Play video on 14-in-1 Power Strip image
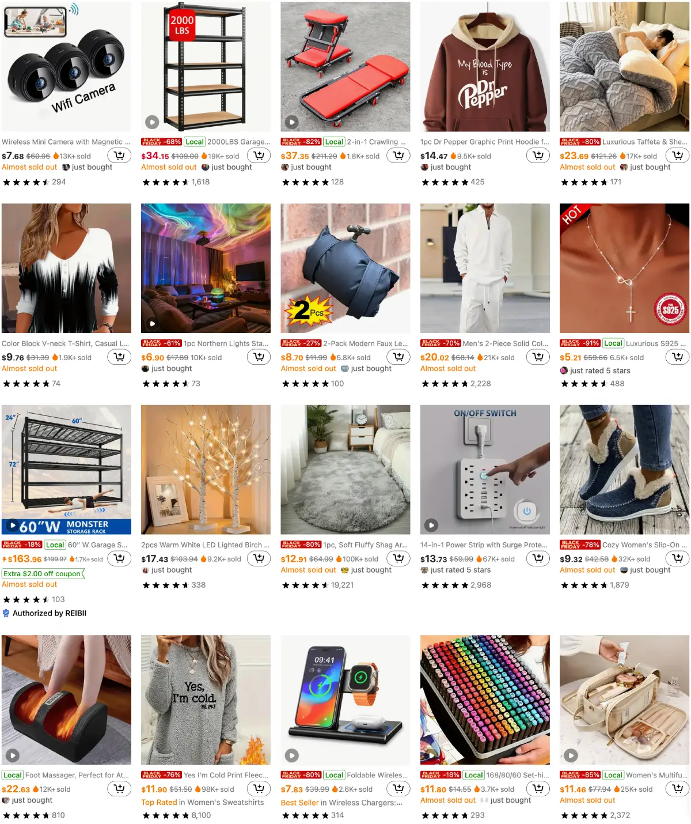The image size is (691, 824). coord(431,525)
